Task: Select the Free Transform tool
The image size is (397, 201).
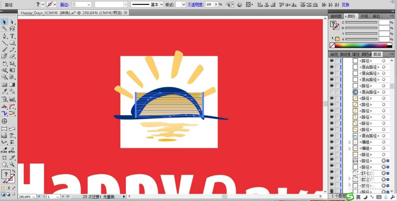Action: point(12,70)
